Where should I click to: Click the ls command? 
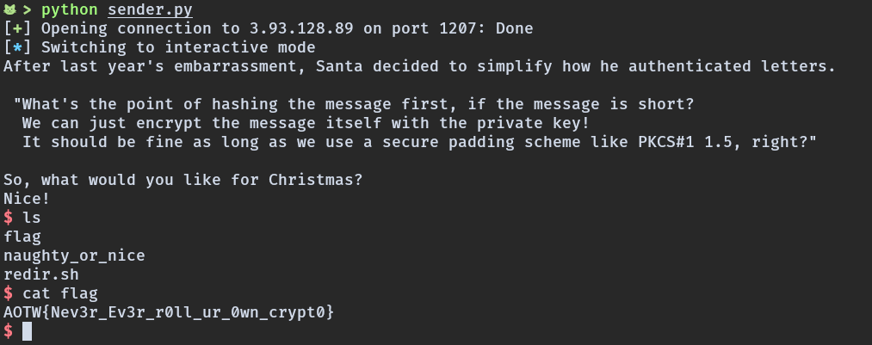(x=32, y=217)
